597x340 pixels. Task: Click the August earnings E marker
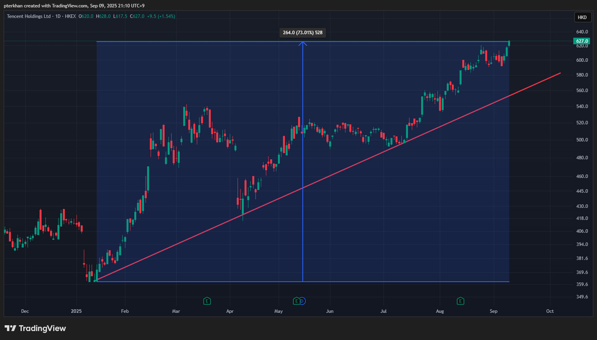[x=460, y=301]
